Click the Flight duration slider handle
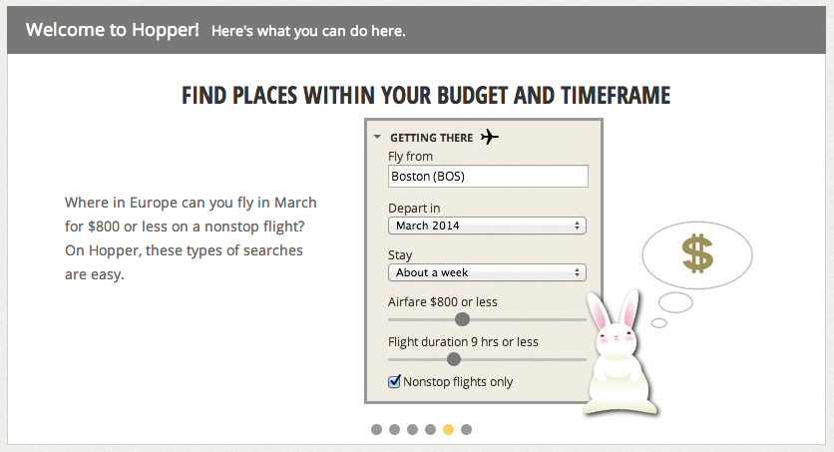Viewport: 834px width, 452px height. click(454, 359)
